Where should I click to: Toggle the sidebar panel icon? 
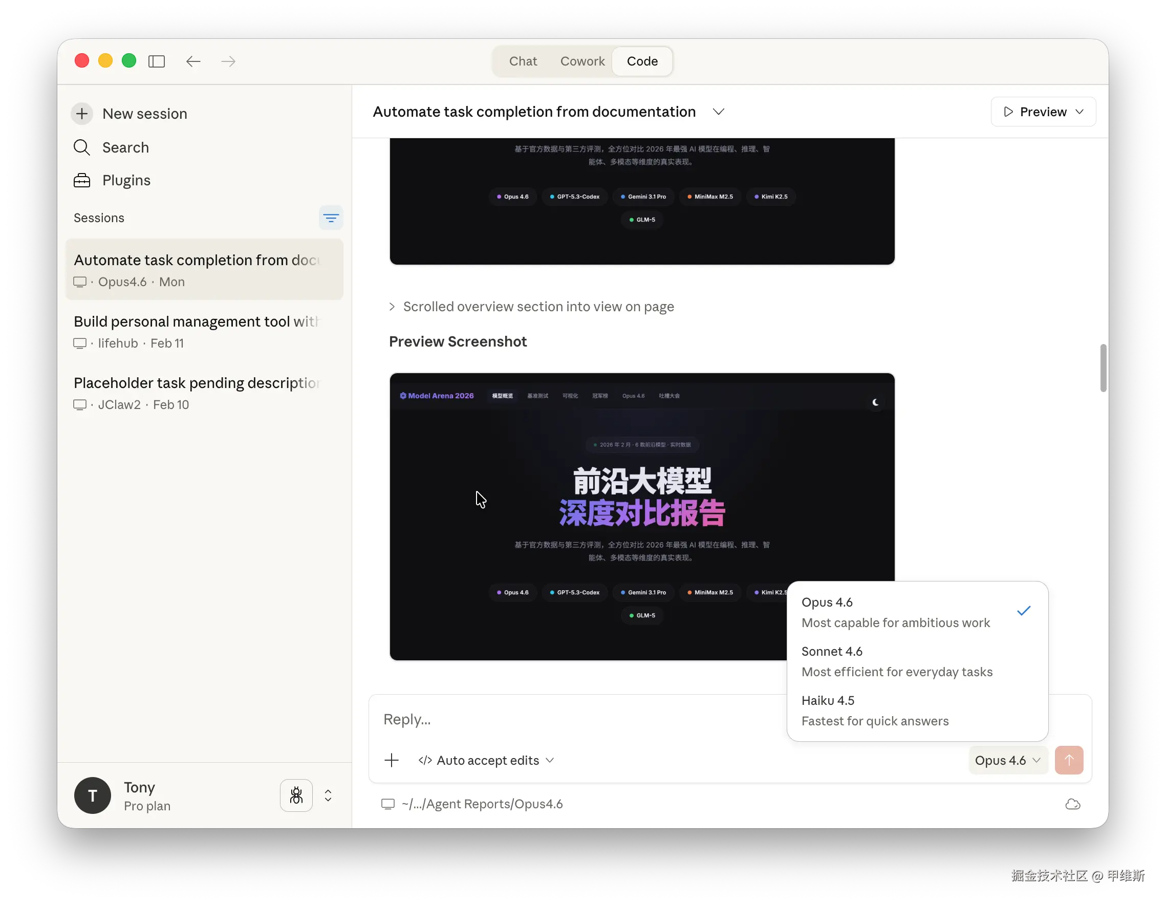pyautogui.click(x=157, y=61)
